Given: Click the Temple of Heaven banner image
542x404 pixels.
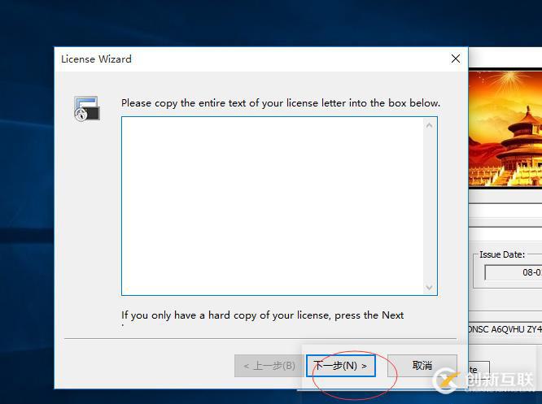Looking at the screenshot, I should pos(505,128).
